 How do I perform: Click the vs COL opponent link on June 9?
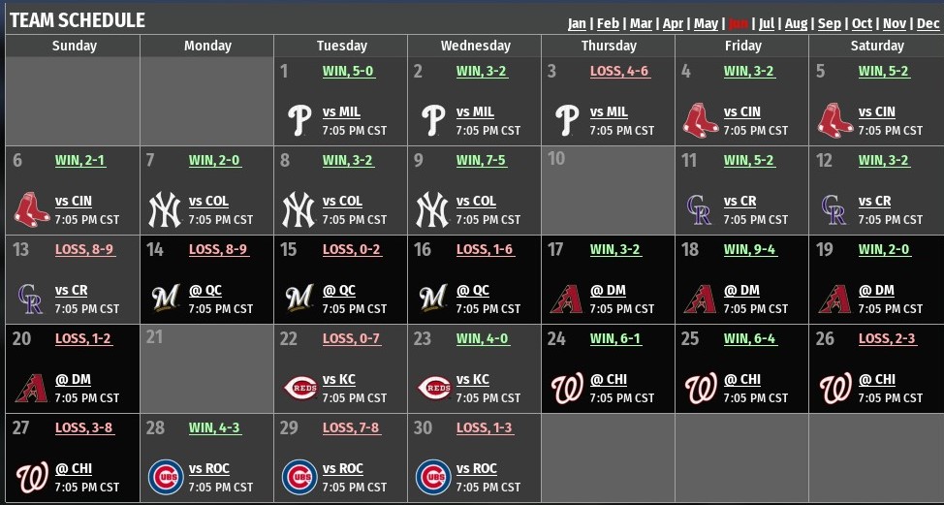[x=476, y=201]
